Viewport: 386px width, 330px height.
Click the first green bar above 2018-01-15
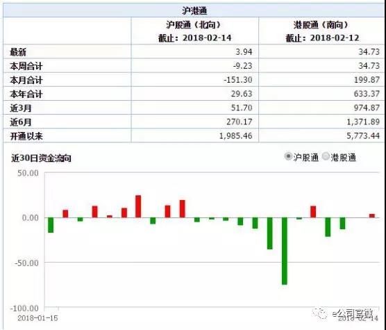[51, 225]
